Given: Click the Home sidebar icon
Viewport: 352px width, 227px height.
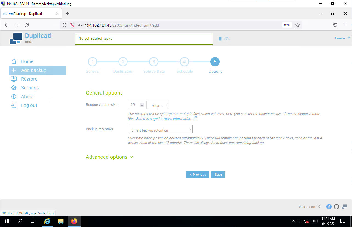Looking at the screenshot, I should coord(14,61).
